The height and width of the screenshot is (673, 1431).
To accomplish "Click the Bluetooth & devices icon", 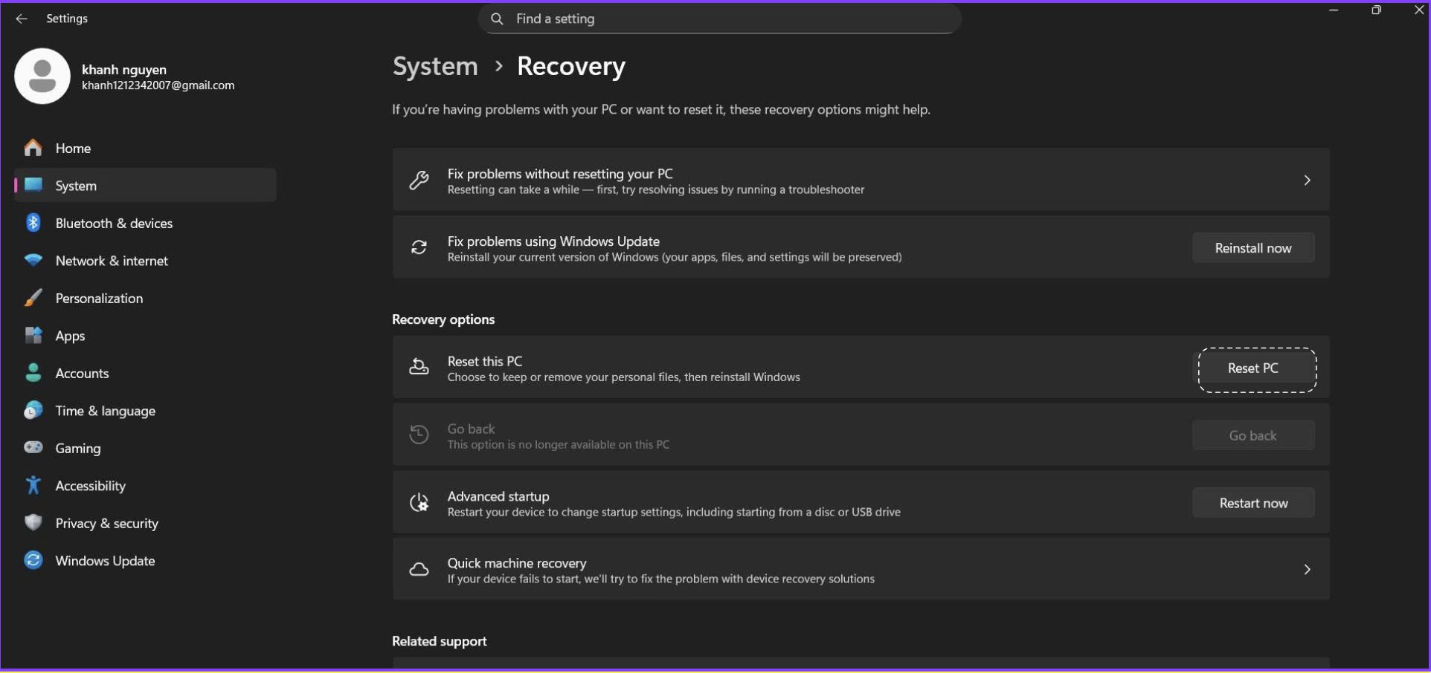I will click(33, 223).
